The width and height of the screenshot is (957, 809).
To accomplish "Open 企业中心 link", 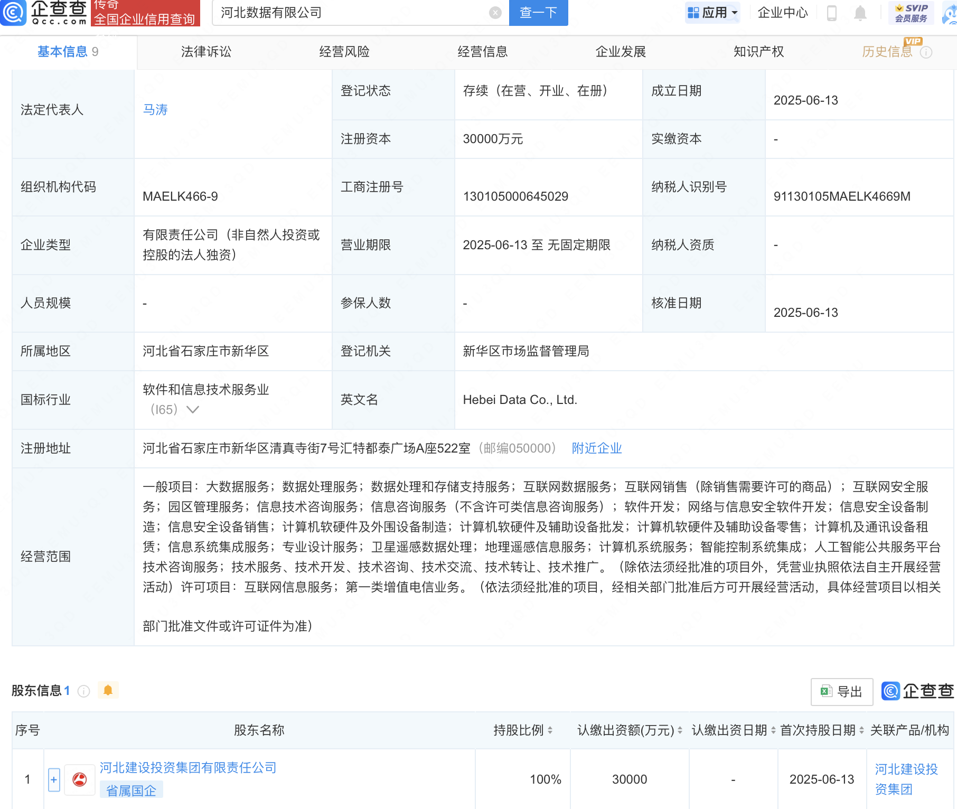I will (783, 13).
